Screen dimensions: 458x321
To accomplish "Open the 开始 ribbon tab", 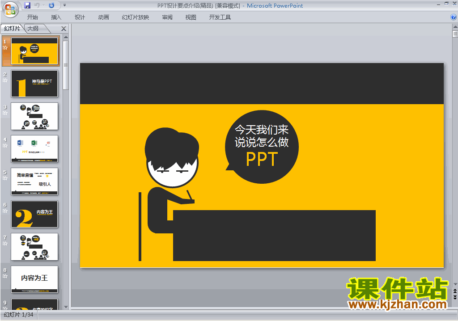I will [x=32, y=17].
